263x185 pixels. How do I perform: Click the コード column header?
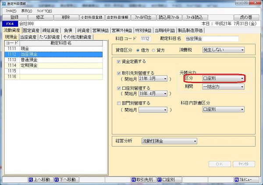pos(12,43)
